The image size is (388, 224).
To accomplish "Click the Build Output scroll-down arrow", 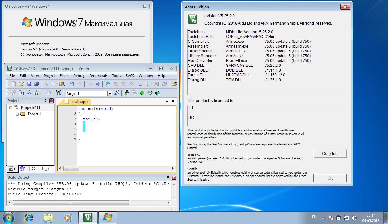I will pos(174,197).
